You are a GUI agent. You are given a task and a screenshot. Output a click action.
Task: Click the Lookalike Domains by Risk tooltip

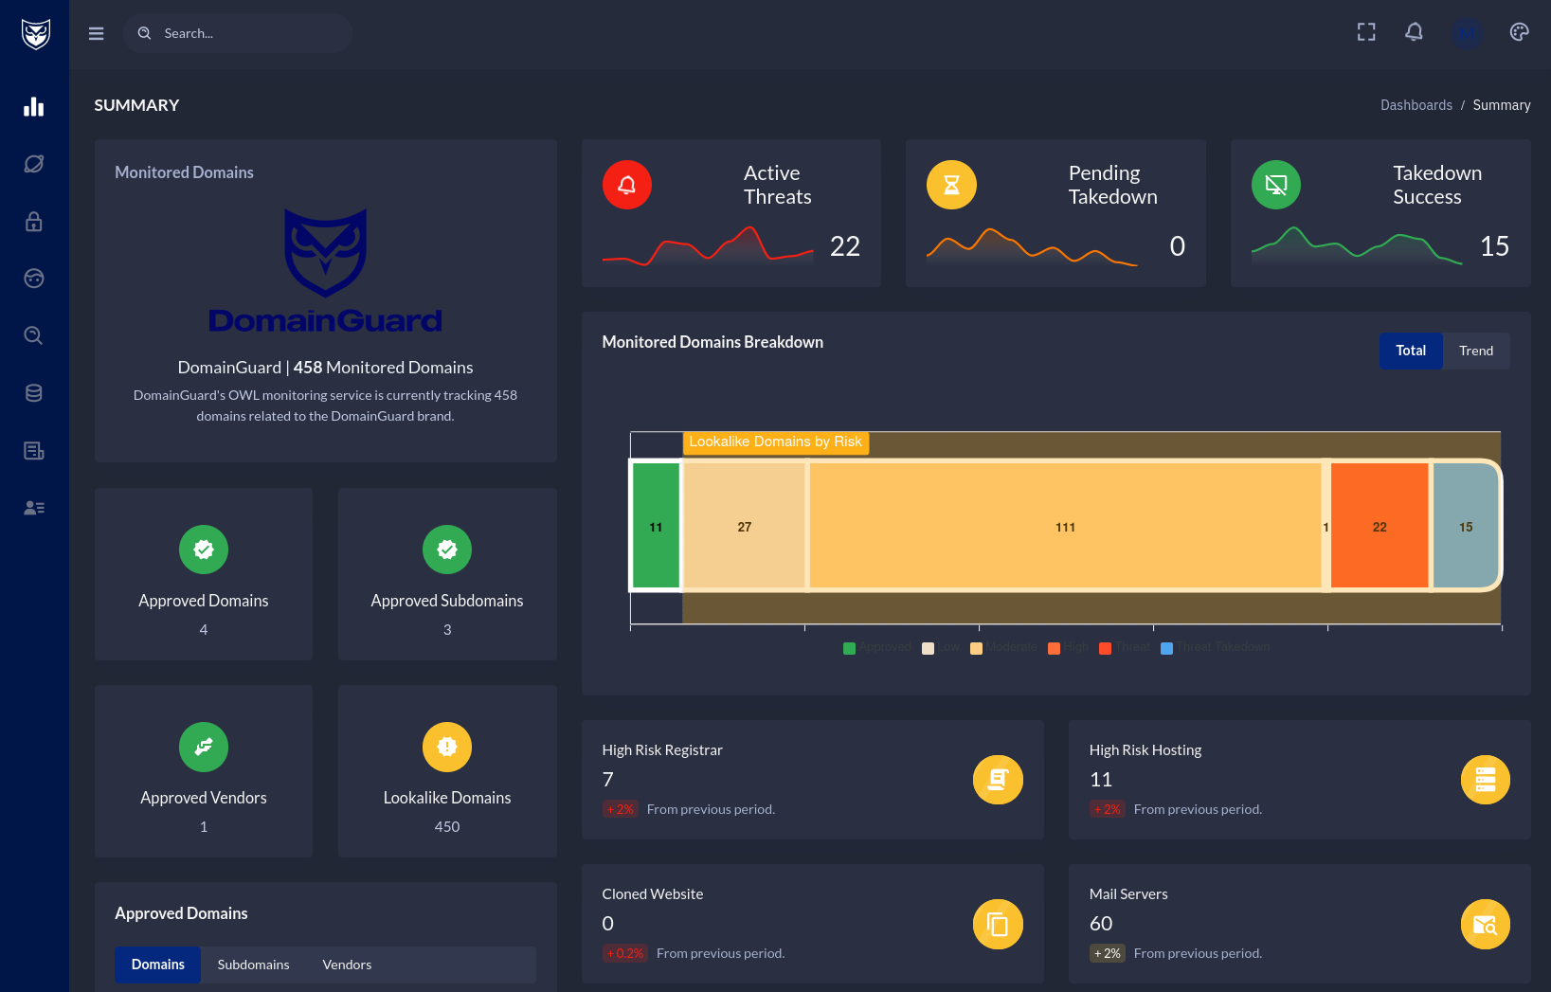pyautogui.click(x=776, y=442)
